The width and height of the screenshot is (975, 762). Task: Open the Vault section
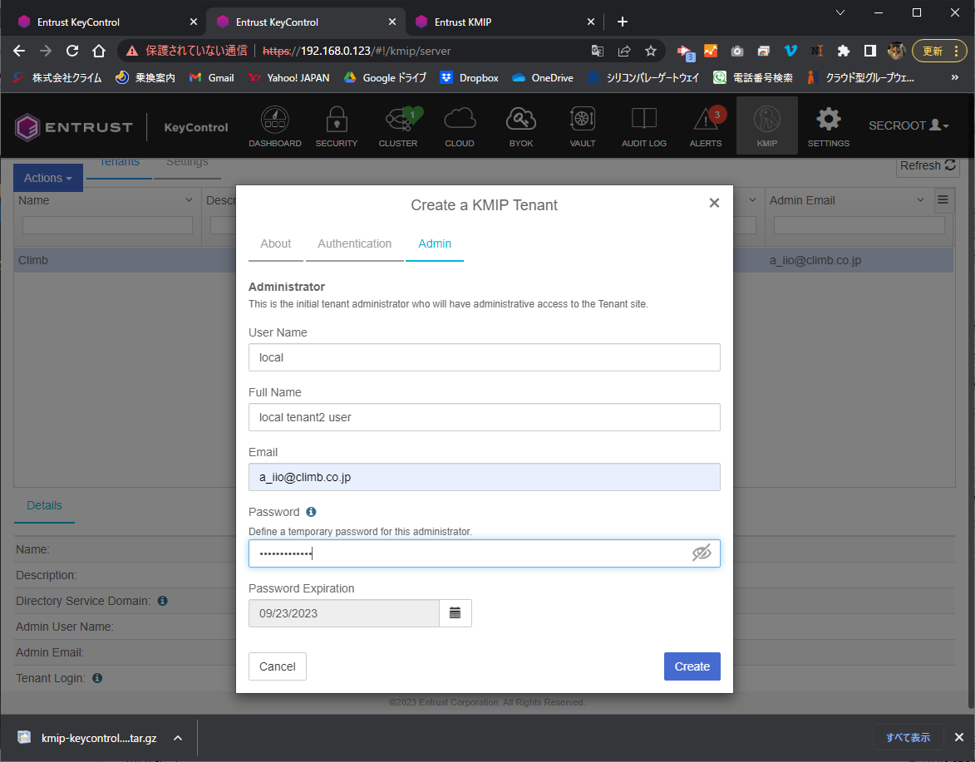(x=583, y=126)
